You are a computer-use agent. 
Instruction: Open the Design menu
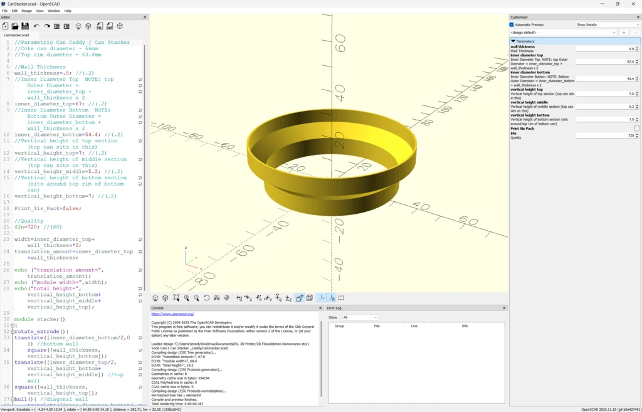[x=26, y=11]
